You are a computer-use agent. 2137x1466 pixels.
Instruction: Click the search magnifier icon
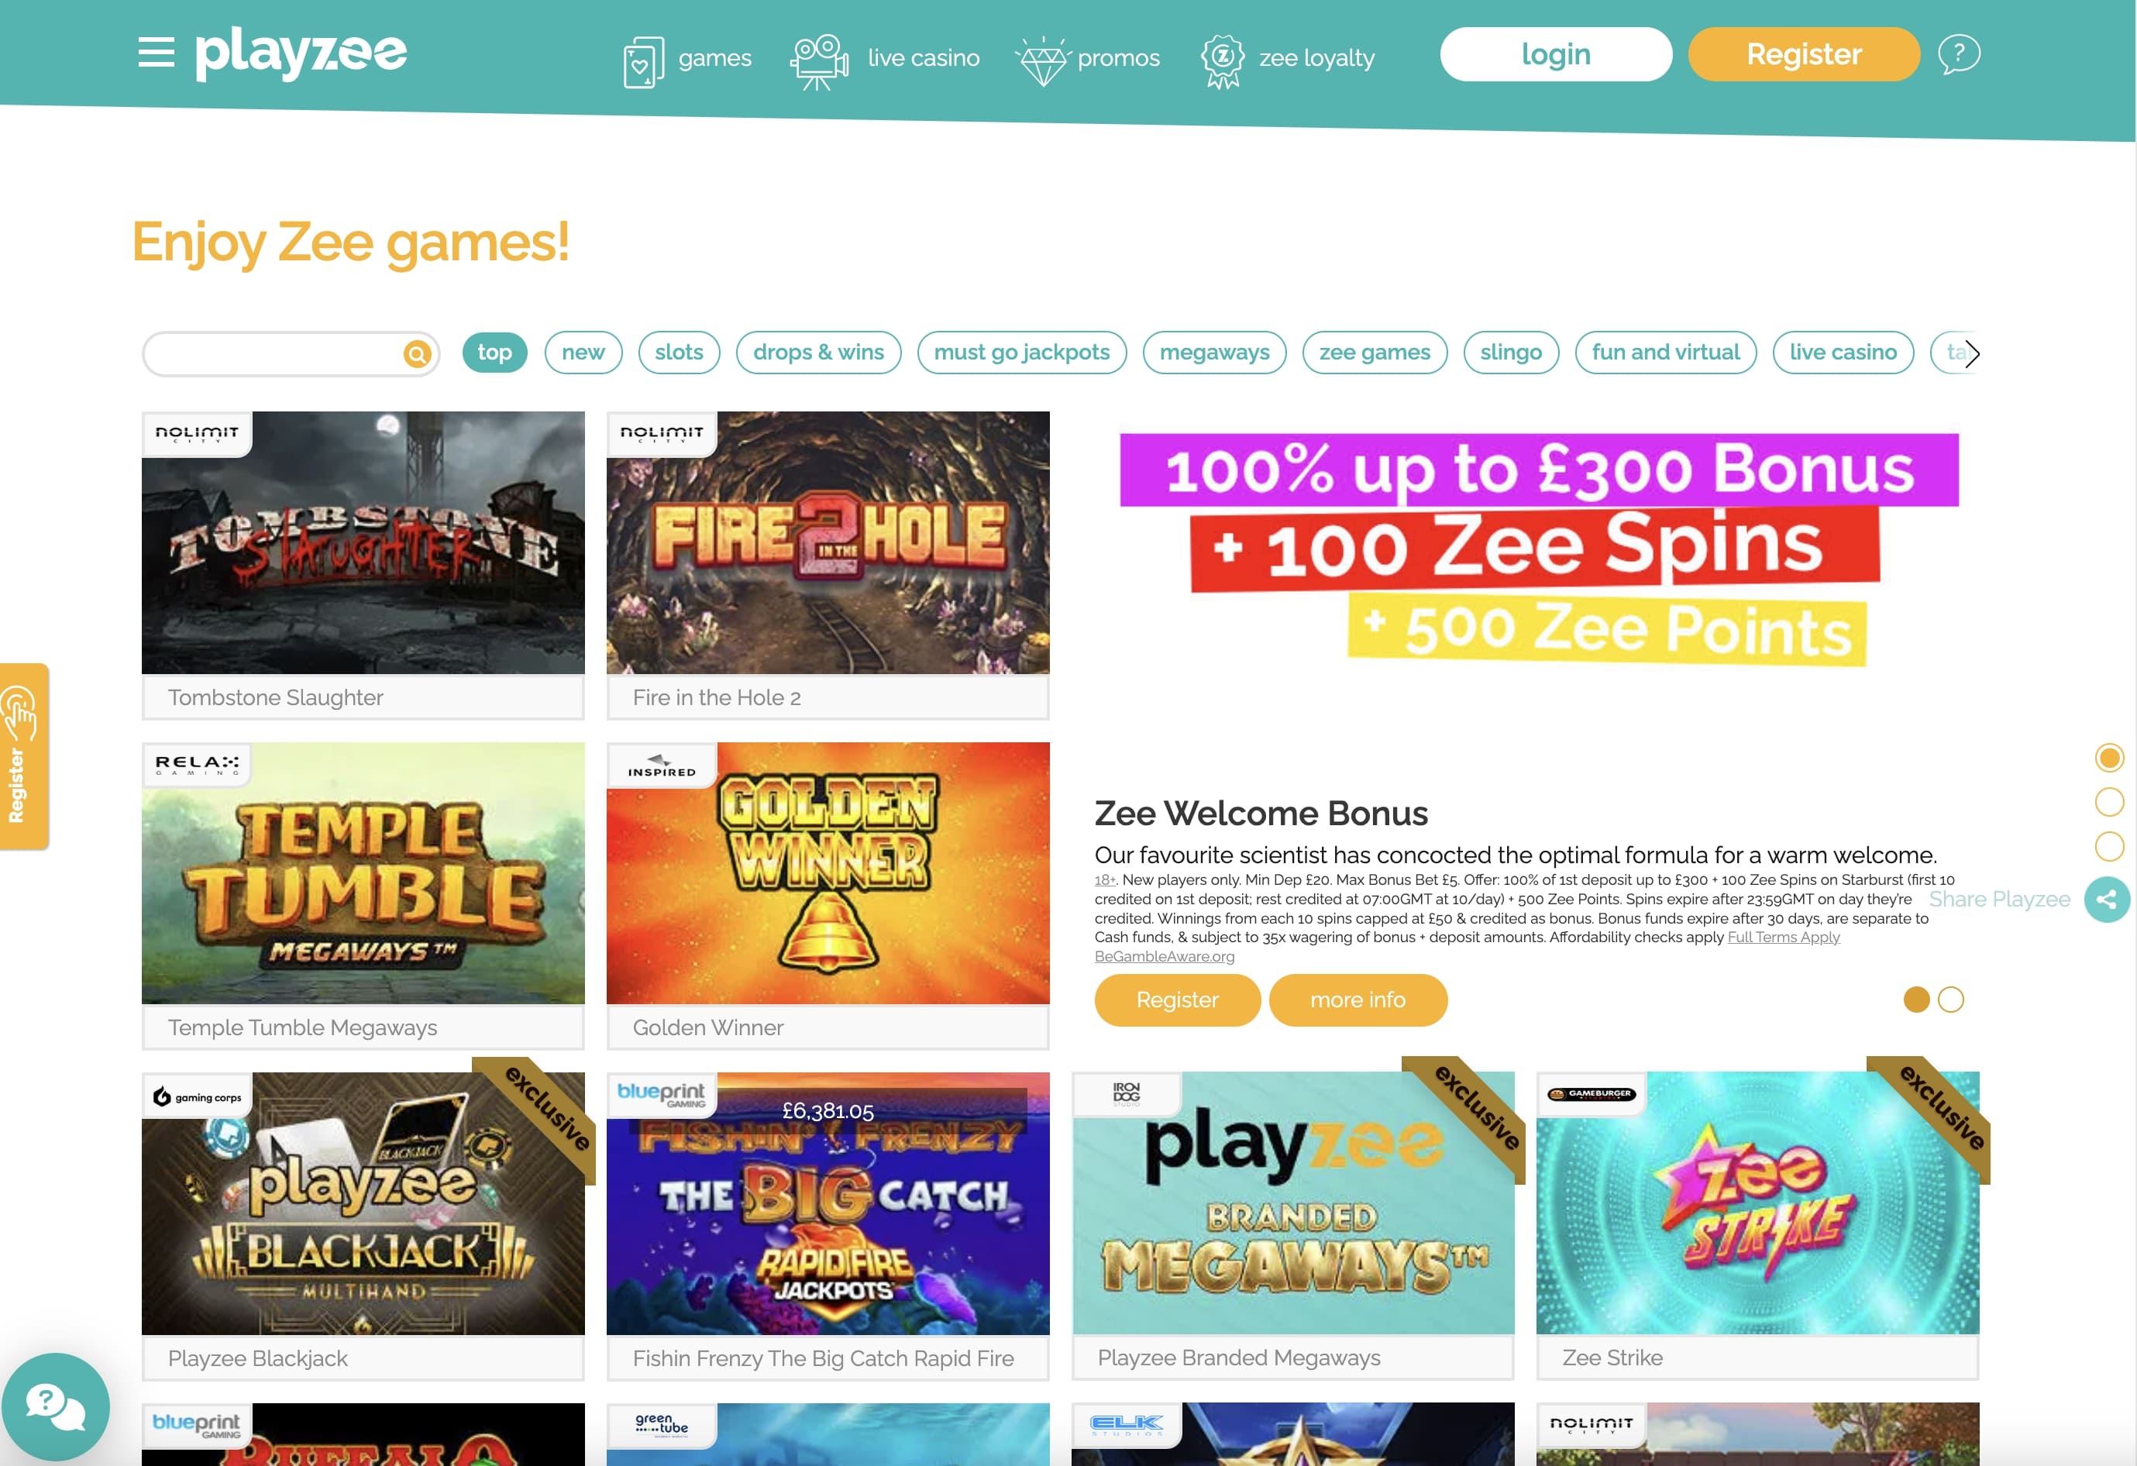418,353
